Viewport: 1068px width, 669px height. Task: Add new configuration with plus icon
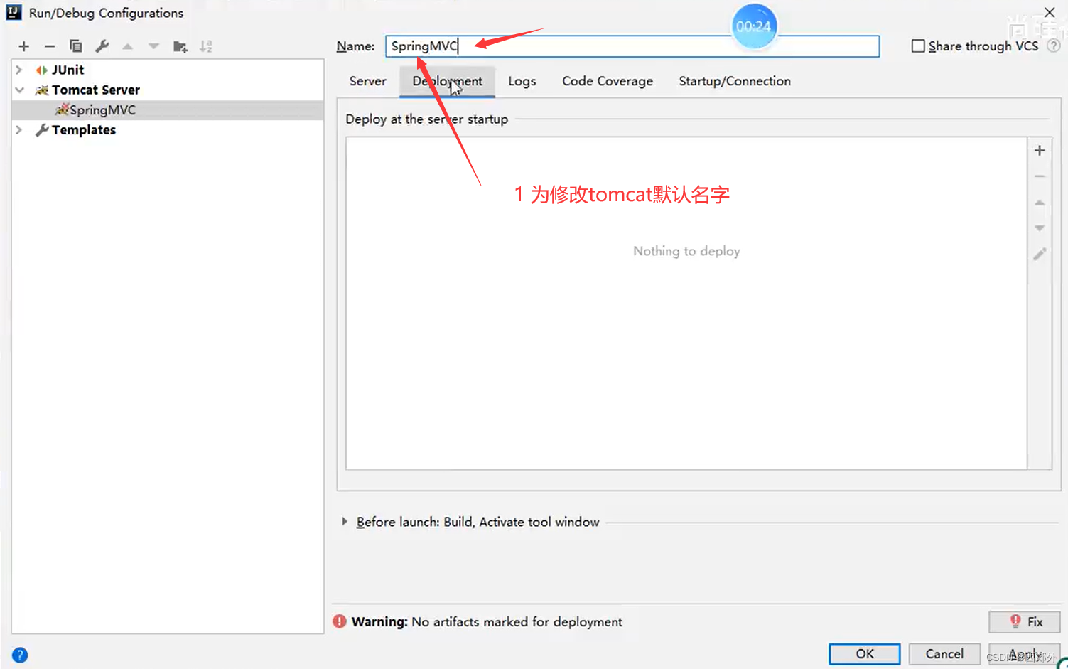(x=23, y=46)
